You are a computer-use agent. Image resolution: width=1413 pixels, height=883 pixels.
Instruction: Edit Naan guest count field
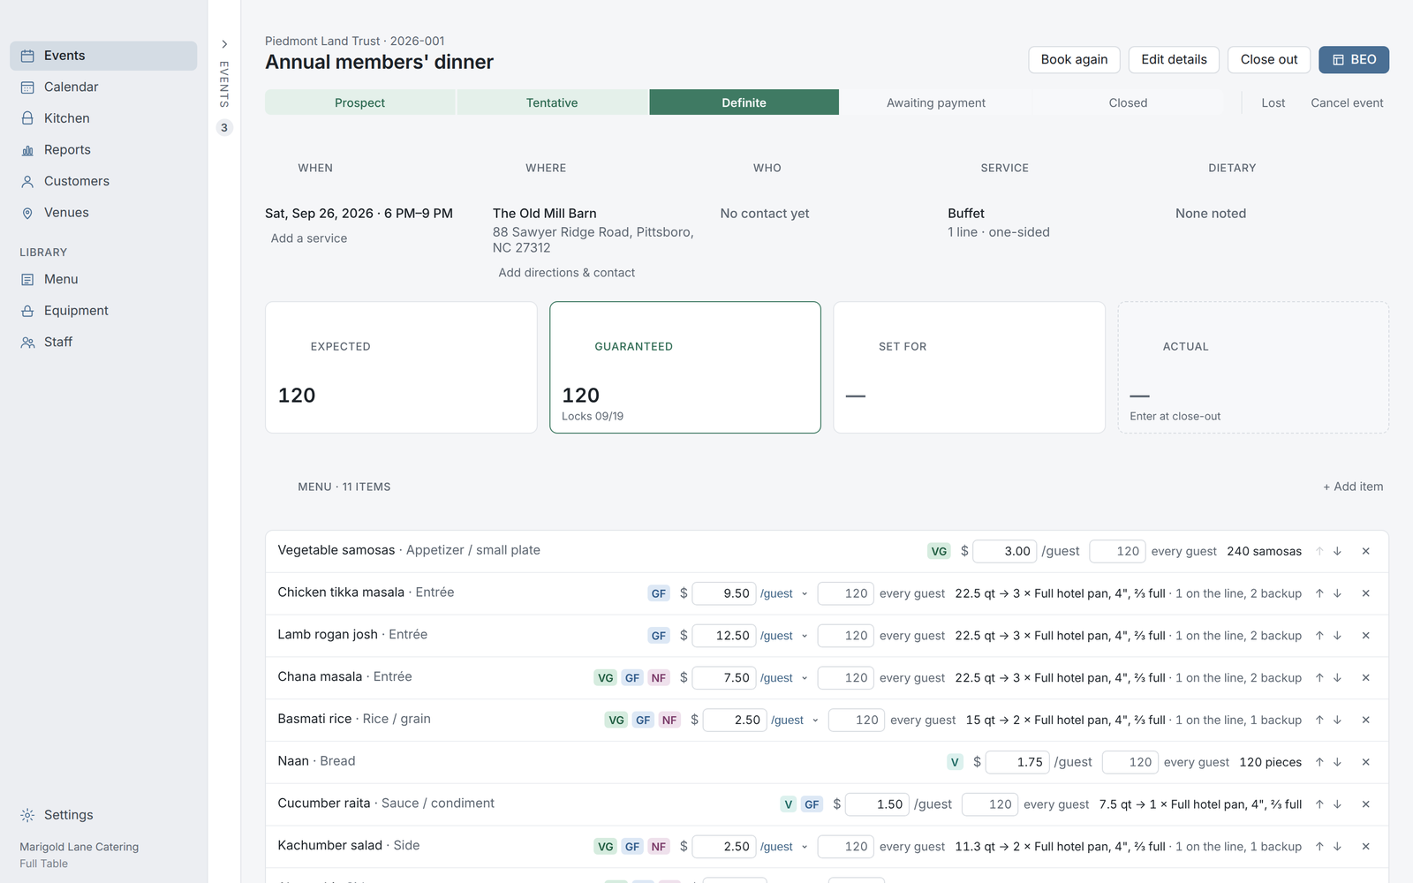coord(1130,762)
